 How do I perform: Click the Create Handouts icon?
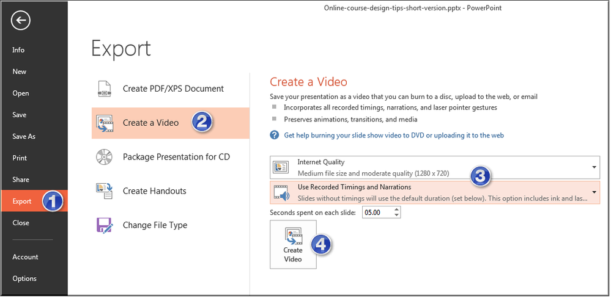(105, 191)
